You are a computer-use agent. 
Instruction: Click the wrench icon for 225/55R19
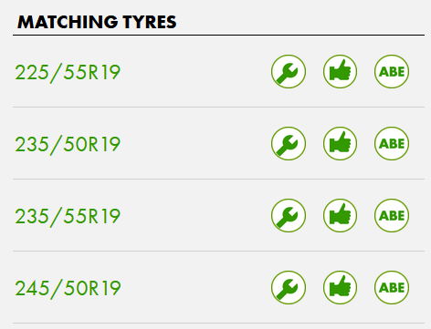pyautogui.click(x=289, y=72)
